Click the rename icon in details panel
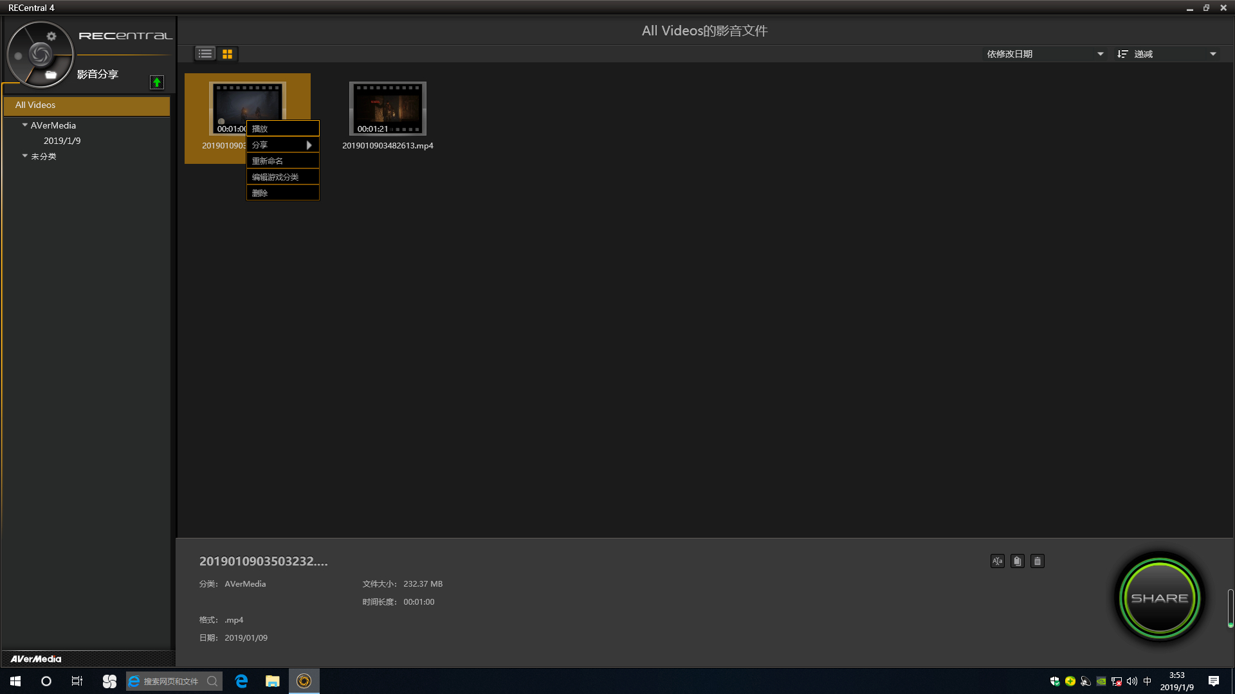 click(x=997, y=561)
